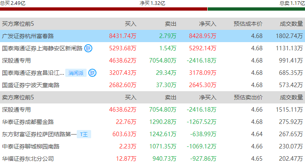Click 成交数量 header in the seller table

291,97
